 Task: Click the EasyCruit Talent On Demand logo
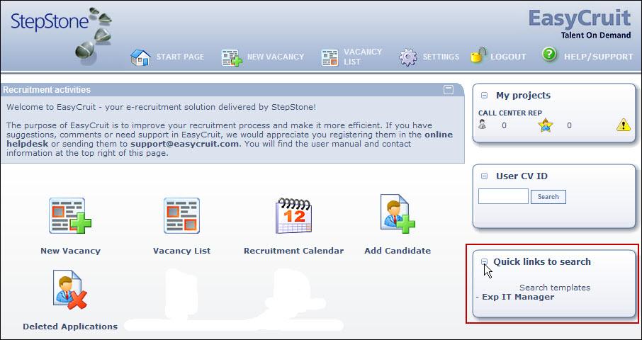coord(580,24)
